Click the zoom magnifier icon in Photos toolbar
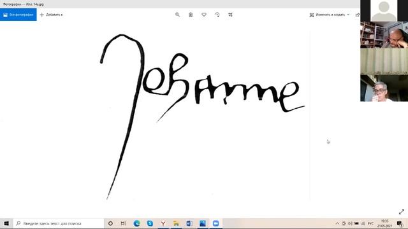Viewport: 408px width, 229px height. click(x=177, y=15)
